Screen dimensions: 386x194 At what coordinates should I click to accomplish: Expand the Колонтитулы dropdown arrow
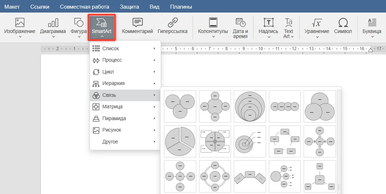[x=213, y=37]
